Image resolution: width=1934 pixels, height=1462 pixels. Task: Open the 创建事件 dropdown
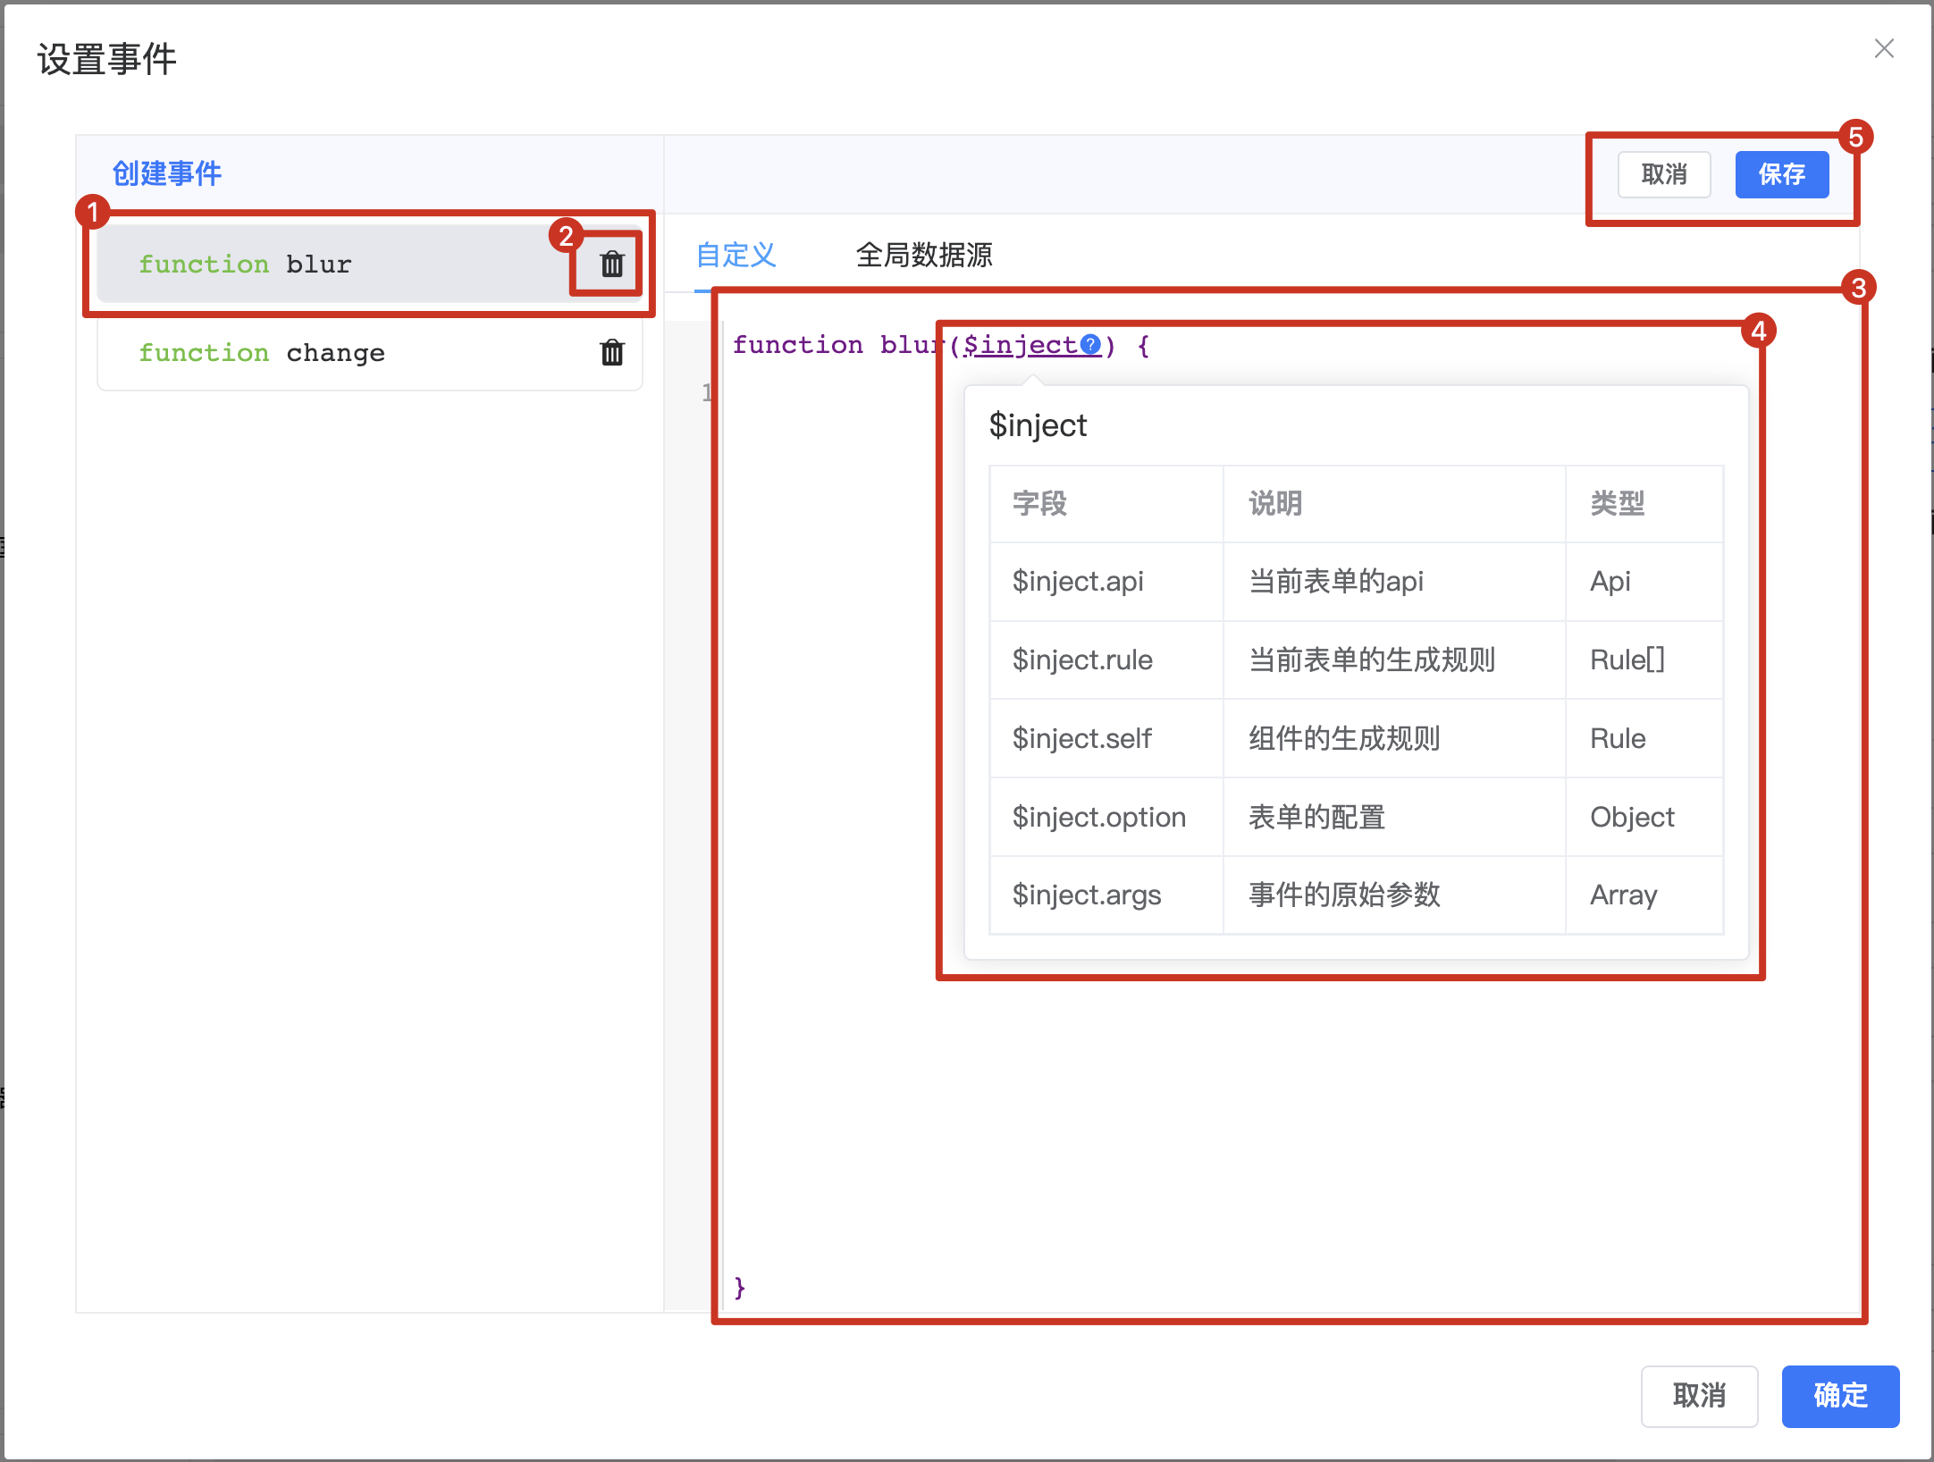point(167,173)
